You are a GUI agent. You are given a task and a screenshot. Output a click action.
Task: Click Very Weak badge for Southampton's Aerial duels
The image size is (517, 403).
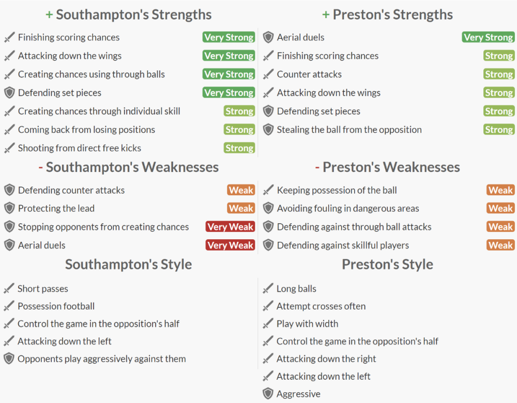click(230, 245)
